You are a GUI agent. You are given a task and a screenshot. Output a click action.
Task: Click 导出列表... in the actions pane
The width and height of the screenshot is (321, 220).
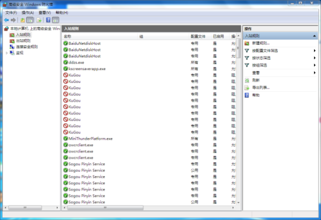261,88
